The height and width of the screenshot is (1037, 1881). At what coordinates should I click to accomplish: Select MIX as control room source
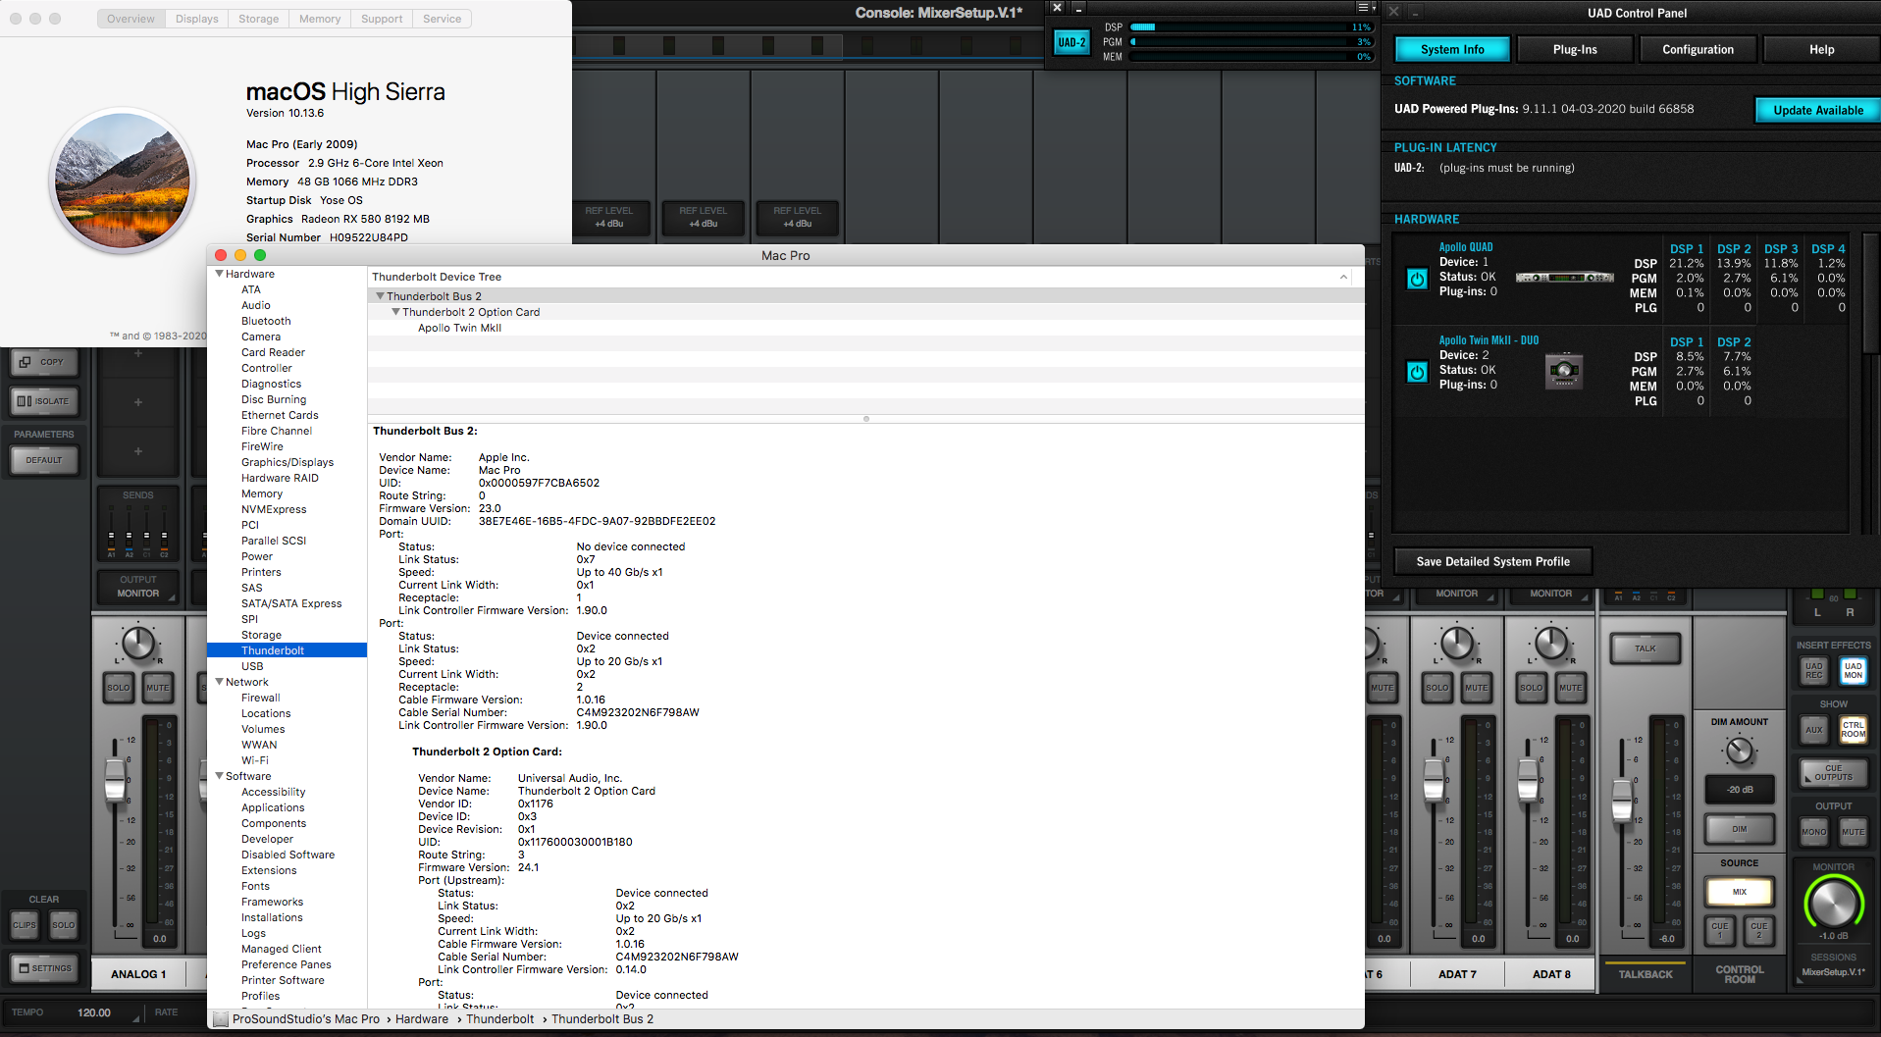[x=1740, y=892]
